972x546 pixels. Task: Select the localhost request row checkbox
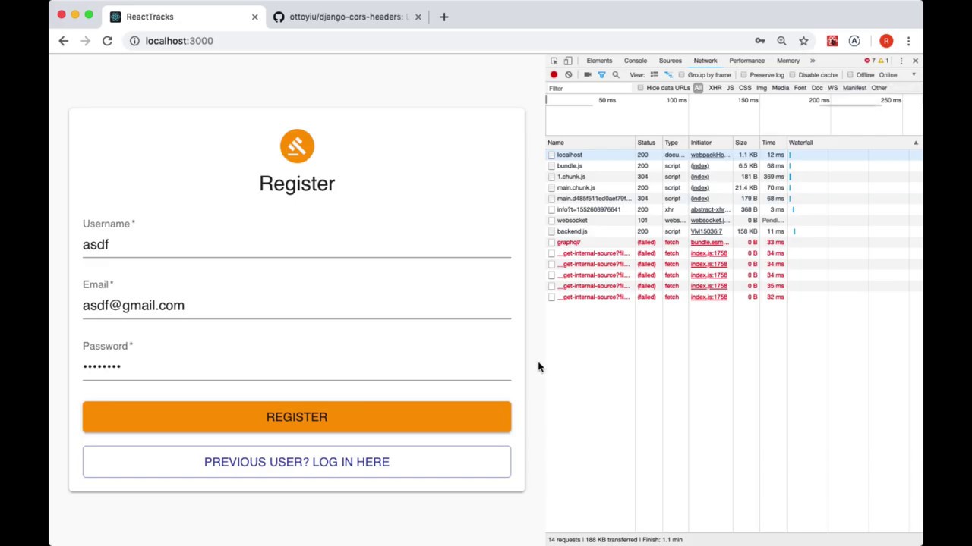[552, 155]
